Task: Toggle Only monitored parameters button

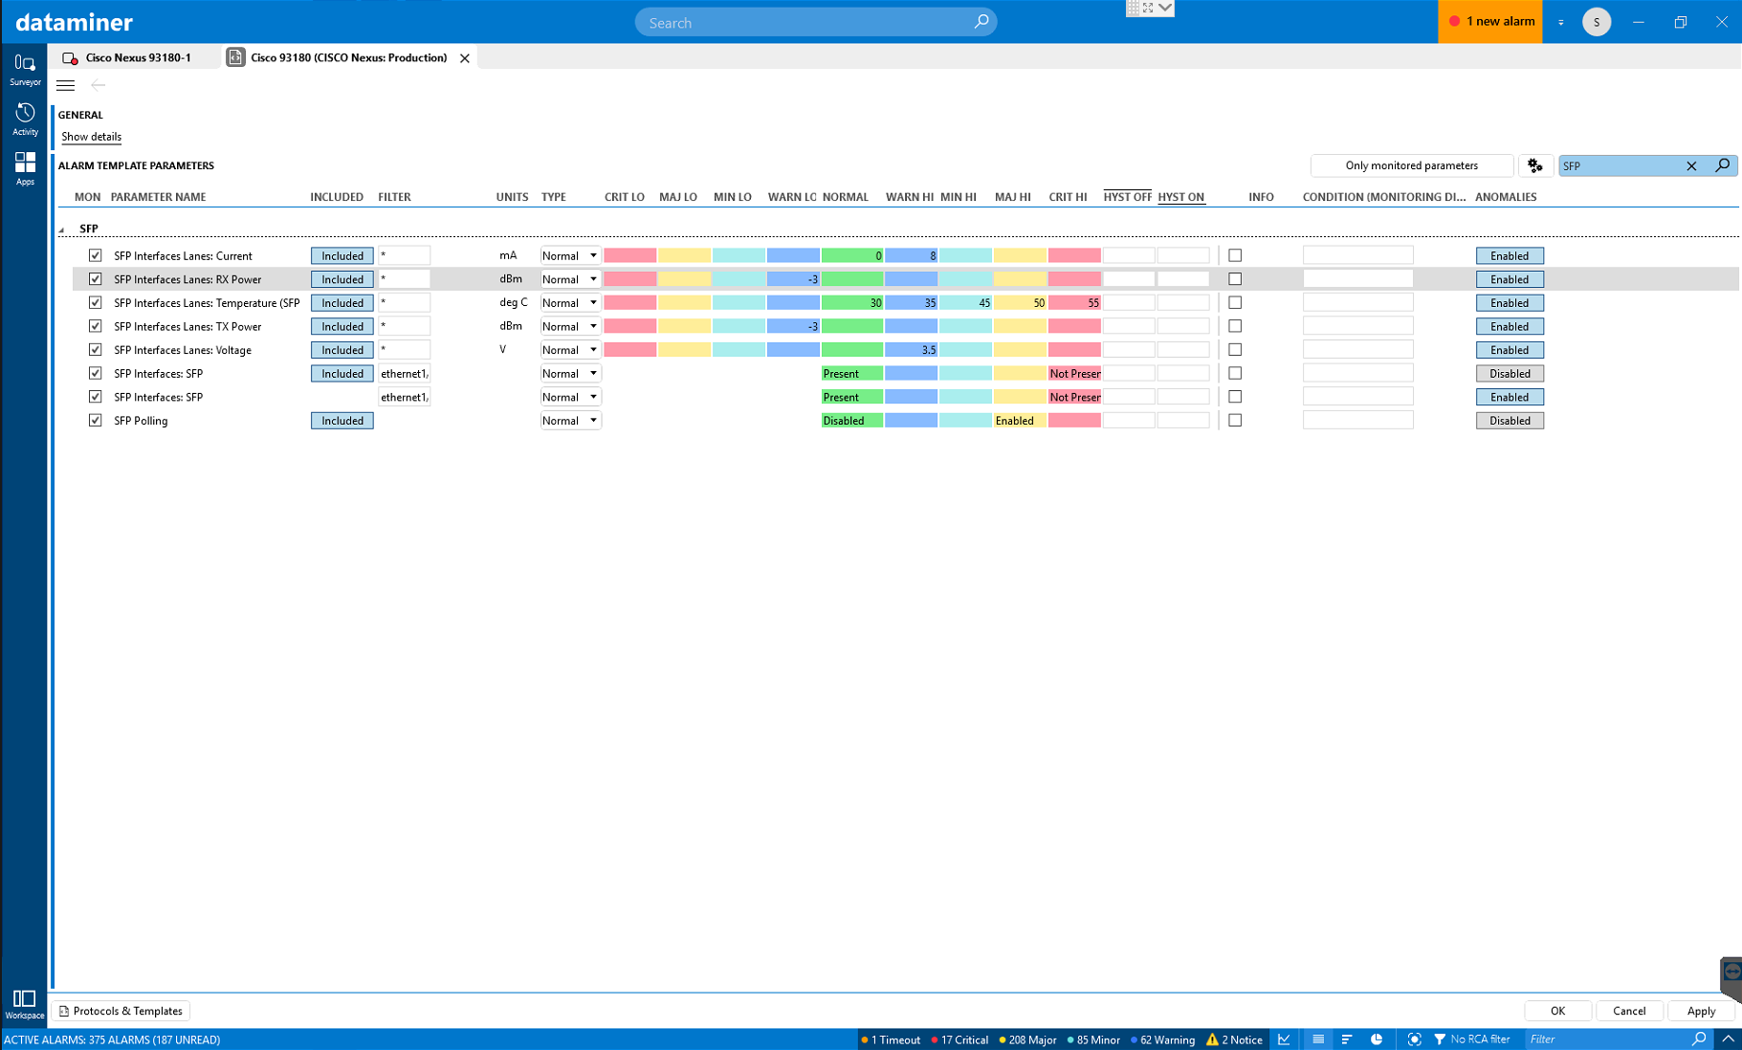Action: [x=1411, y=165]
